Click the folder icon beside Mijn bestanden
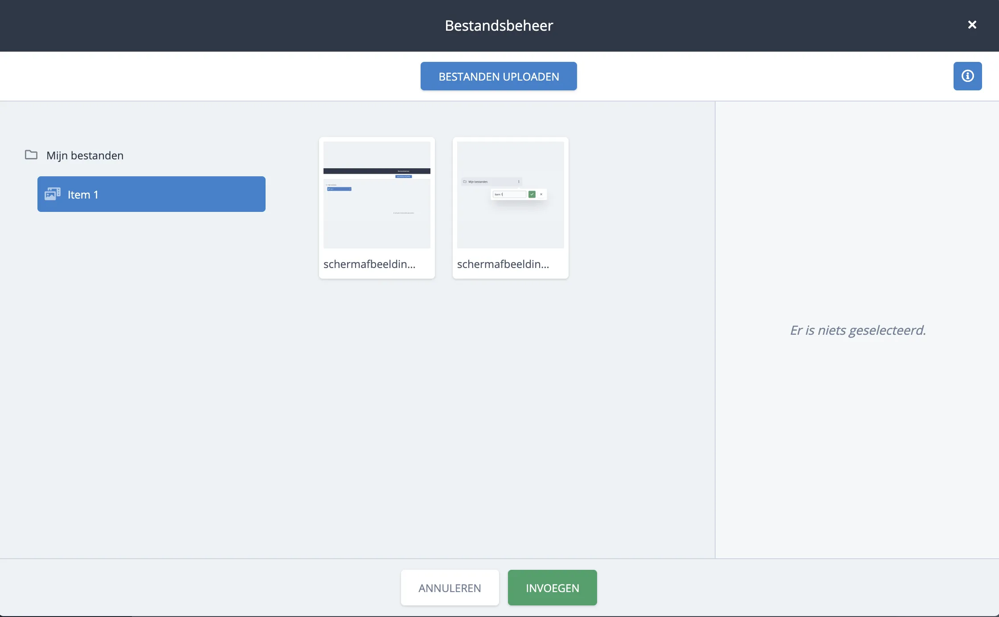The height and width of the screenshot is (617, 999). click(x=31, y=155)
